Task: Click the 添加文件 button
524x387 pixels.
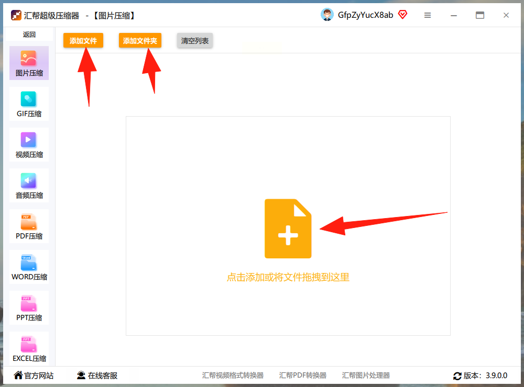Action: coord(83,41)
